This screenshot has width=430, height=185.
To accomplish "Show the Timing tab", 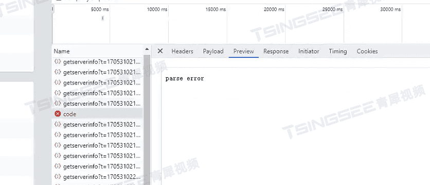I will coord(338,51).
